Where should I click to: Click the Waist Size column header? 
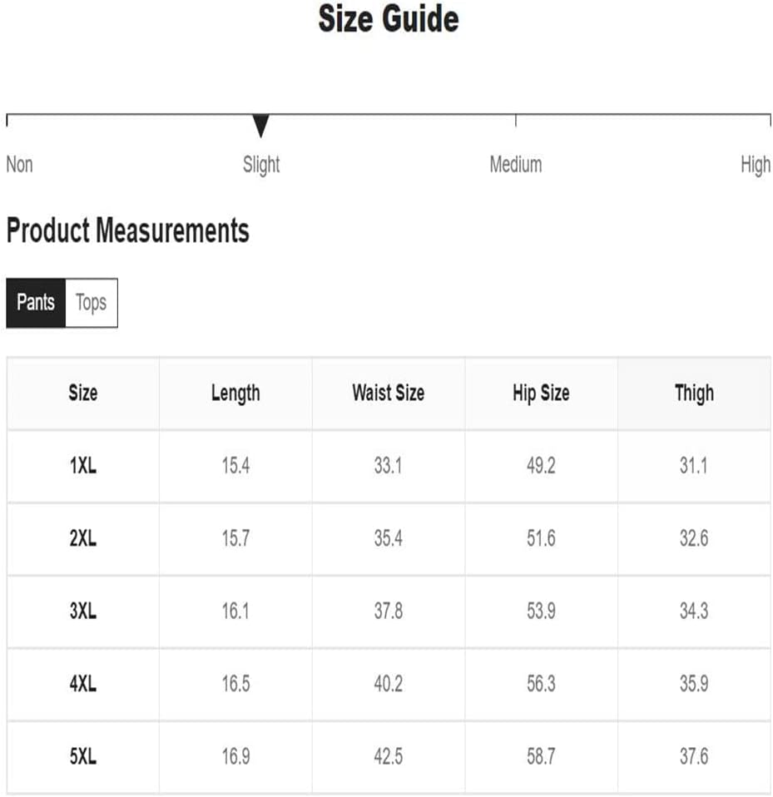click(x=388, y=393)
